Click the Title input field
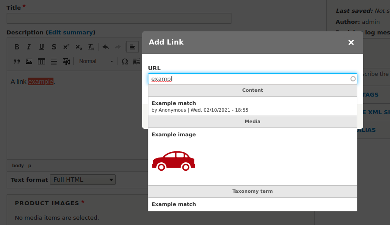Image resolution: width=390 pixels, height=225 pixels. [x=119, y=19]
